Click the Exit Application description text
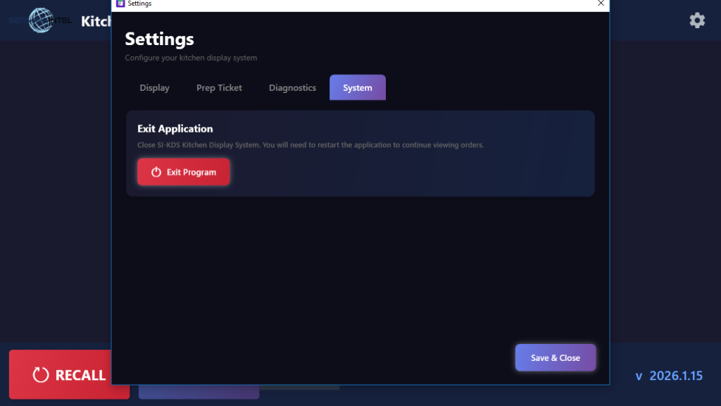This screenshot has height=406, width=721. click(x=310, y=145)
